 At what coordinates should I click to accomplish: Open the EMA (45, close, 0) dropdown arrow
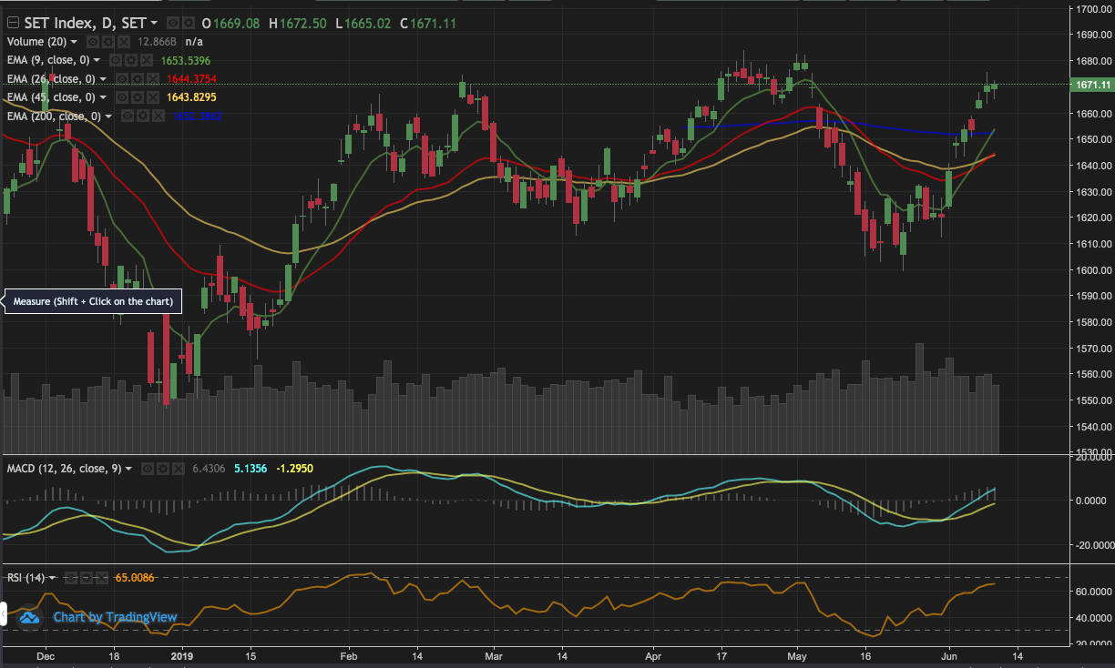103,97
